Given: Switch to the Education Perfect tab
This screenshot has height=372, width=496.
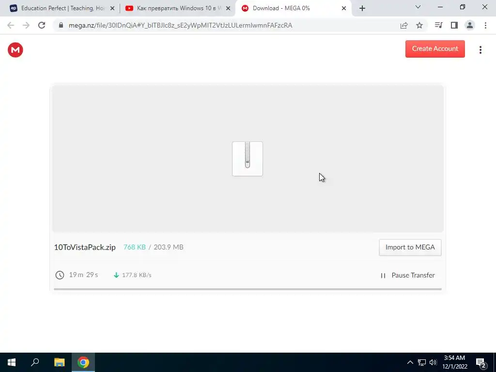Looking at the screenshot, I should point(62,8).
